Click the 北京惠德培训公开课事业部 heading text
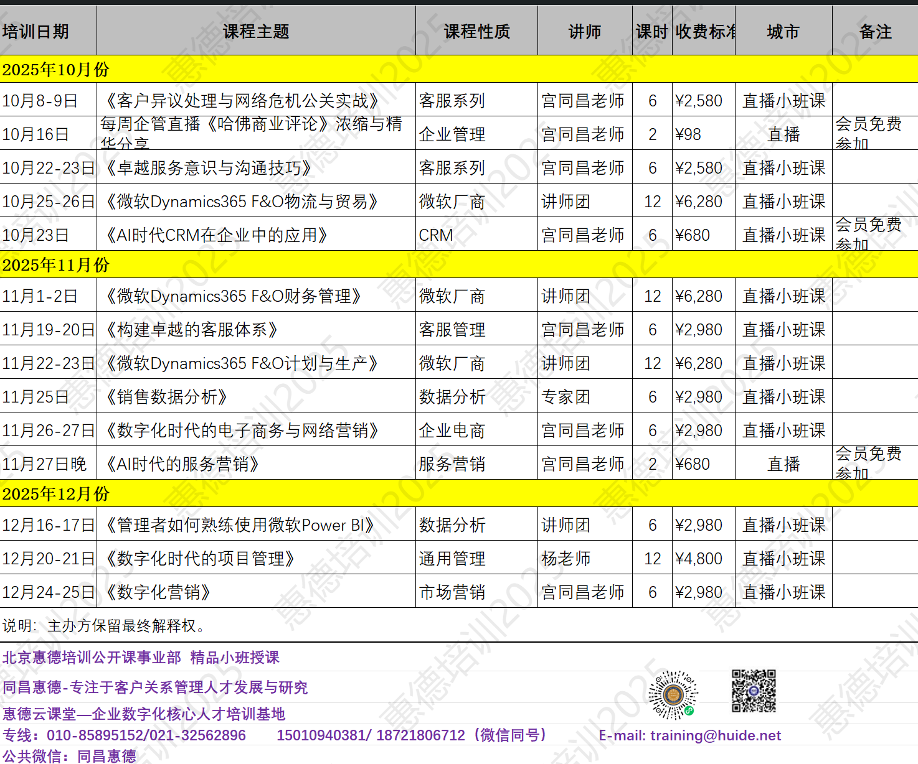Viewport: 918px width, 764px height. [92, 658]
